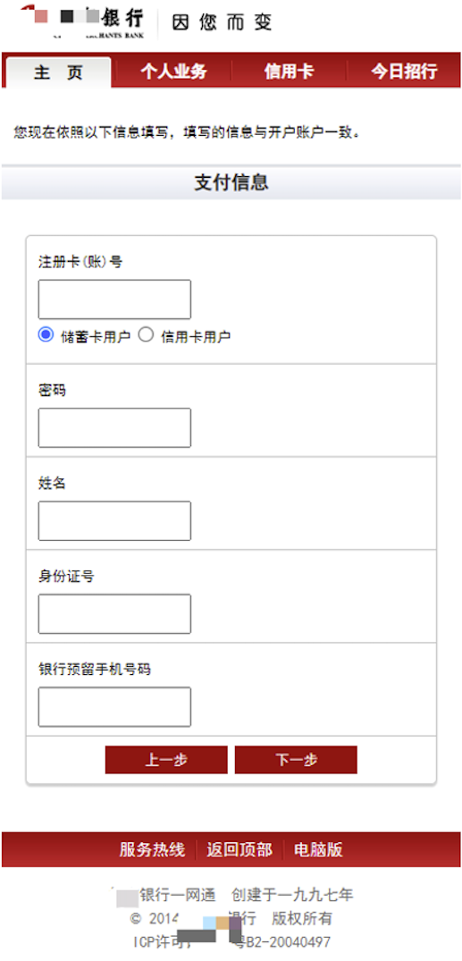
Task: Switch to the 个人业务 tab
Action: click(174, 72)
